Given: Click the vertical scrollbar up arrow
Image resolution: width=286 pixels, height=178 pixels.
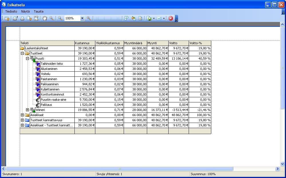Looking at the screenshot, I should (x=282, y=24).
